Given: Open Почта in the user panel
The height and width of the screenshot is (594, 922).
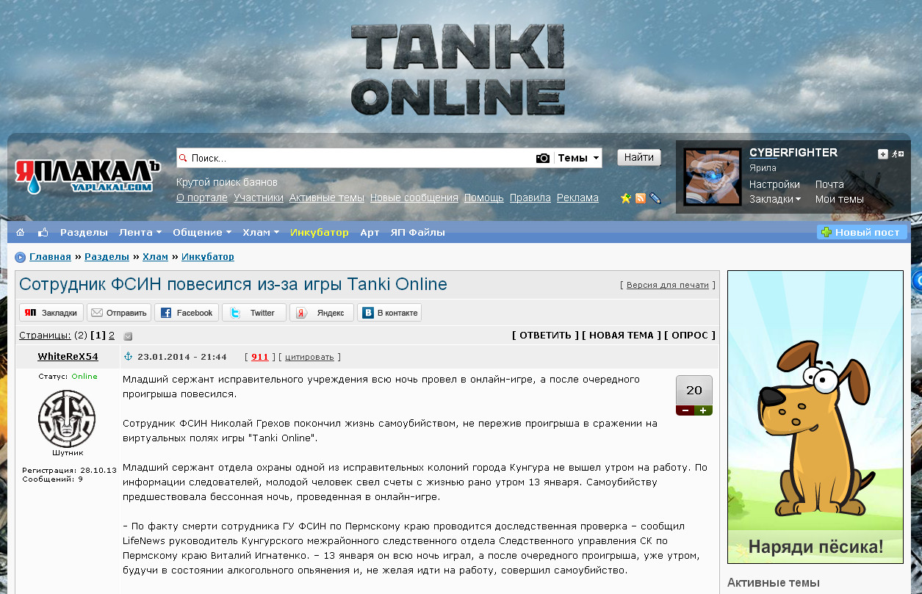Looking at the screenshot, I should pyautogui.click(x=829, y=184).
